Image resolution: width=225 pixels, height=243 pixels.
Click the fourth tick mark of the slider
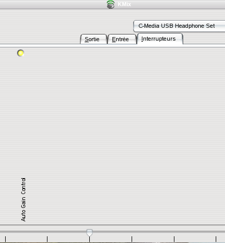tap(132, 239)
